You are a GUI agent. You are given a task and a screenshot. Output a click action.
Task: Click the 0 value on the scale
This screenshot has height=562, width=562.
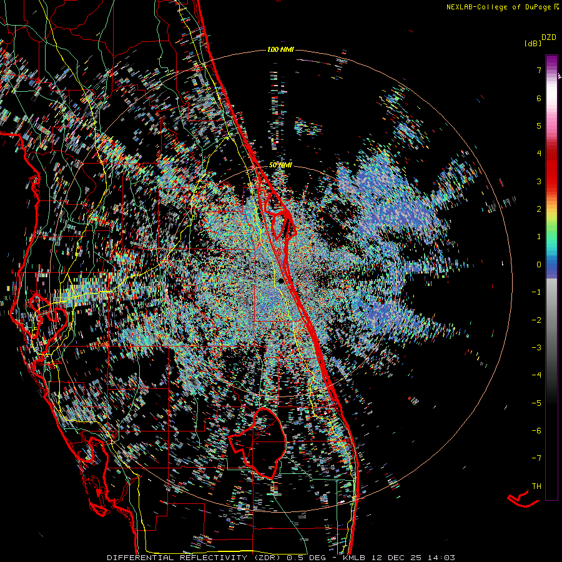click(x=539, y=265)
